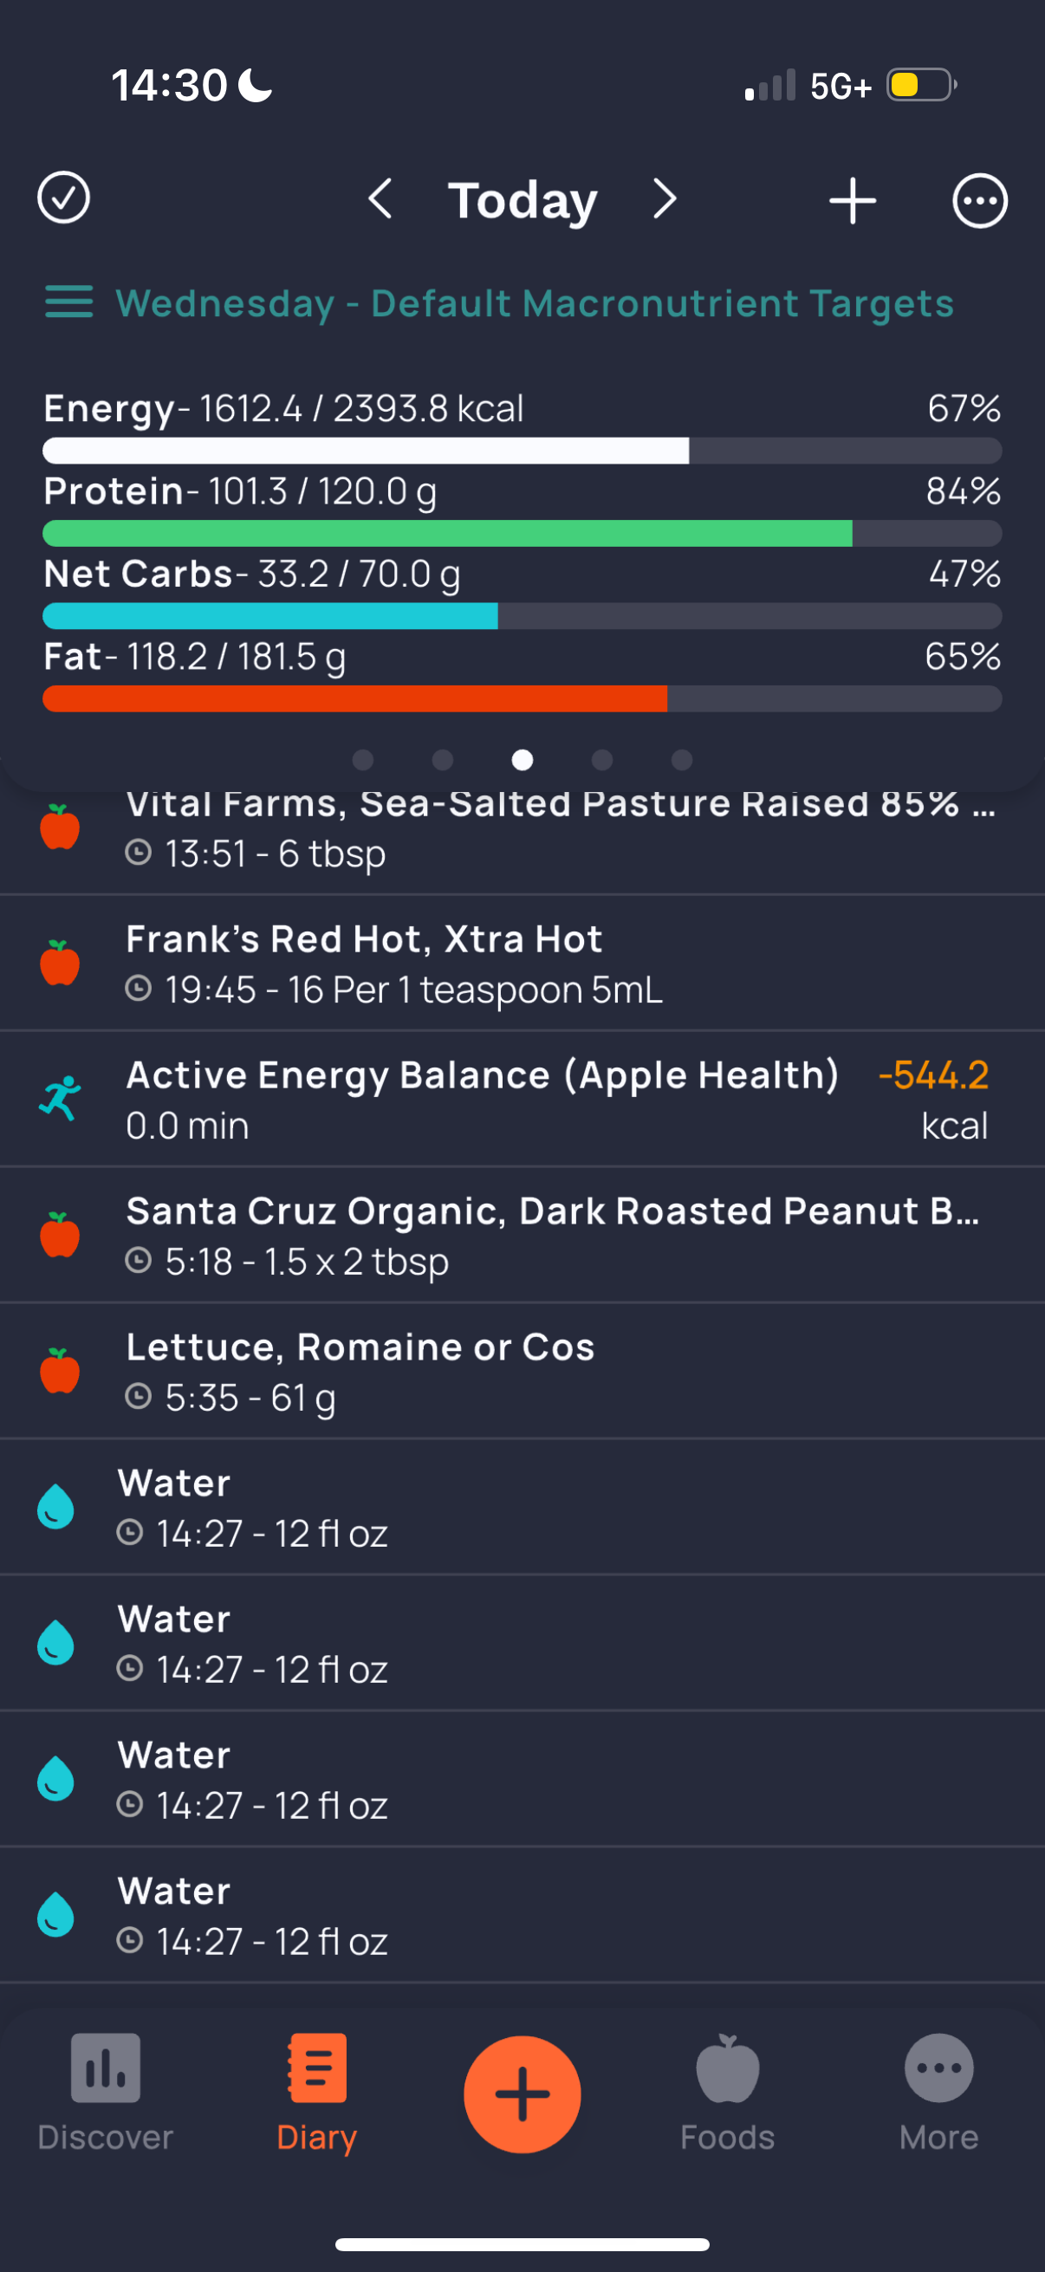Tap the running figure Active Energy icon
Viewport: 1045px width, 2272px height.
60,1099
